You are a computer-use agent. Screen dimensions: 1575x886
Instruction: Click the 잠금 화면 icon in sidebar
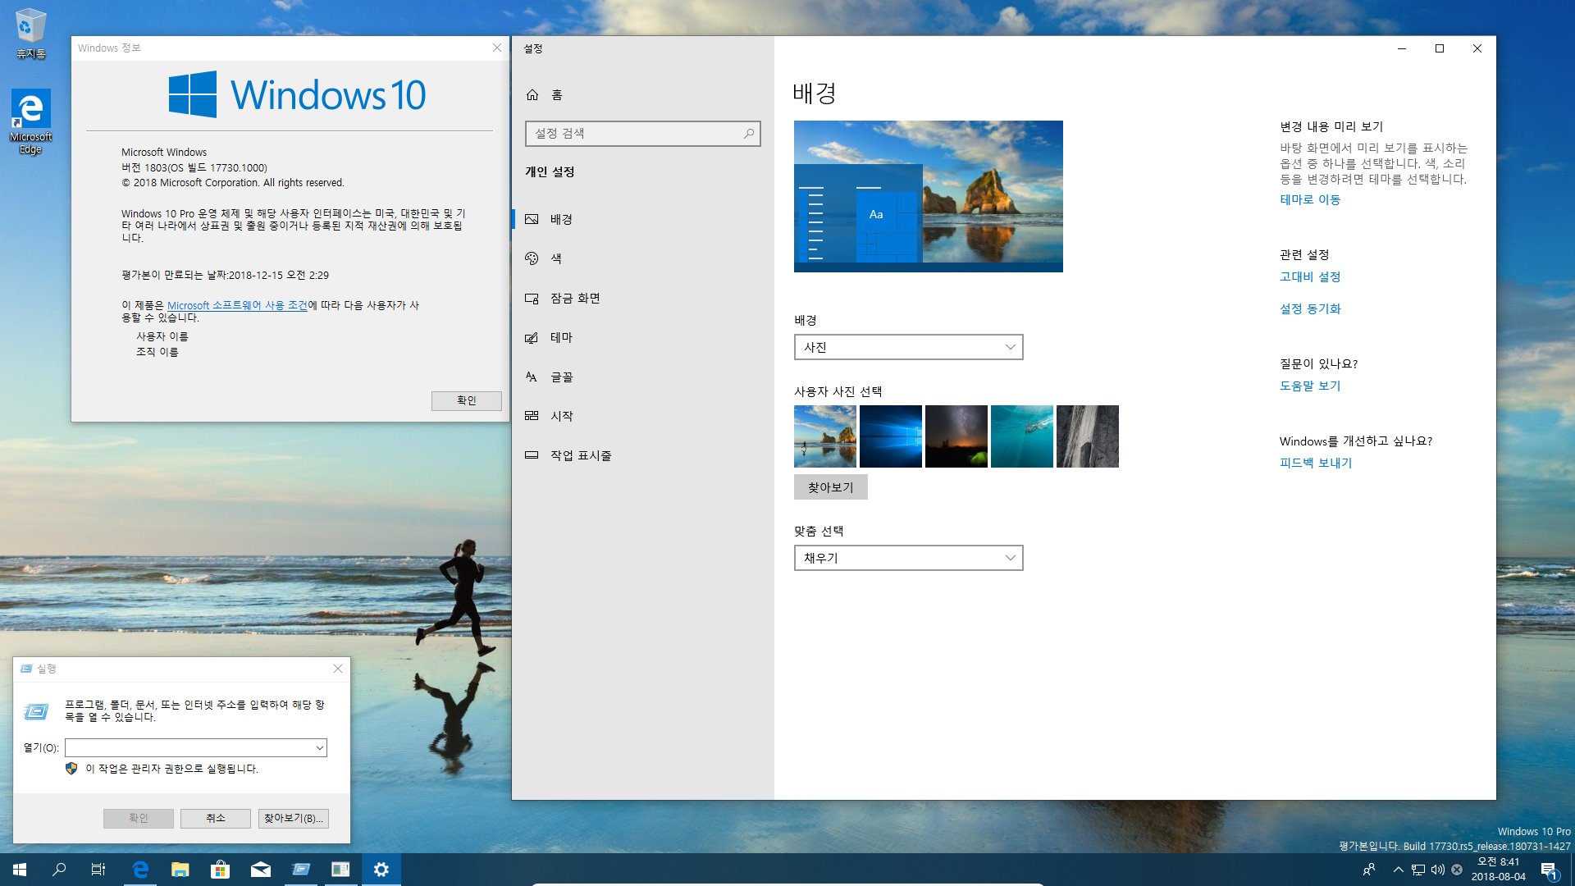click(532, 298)
